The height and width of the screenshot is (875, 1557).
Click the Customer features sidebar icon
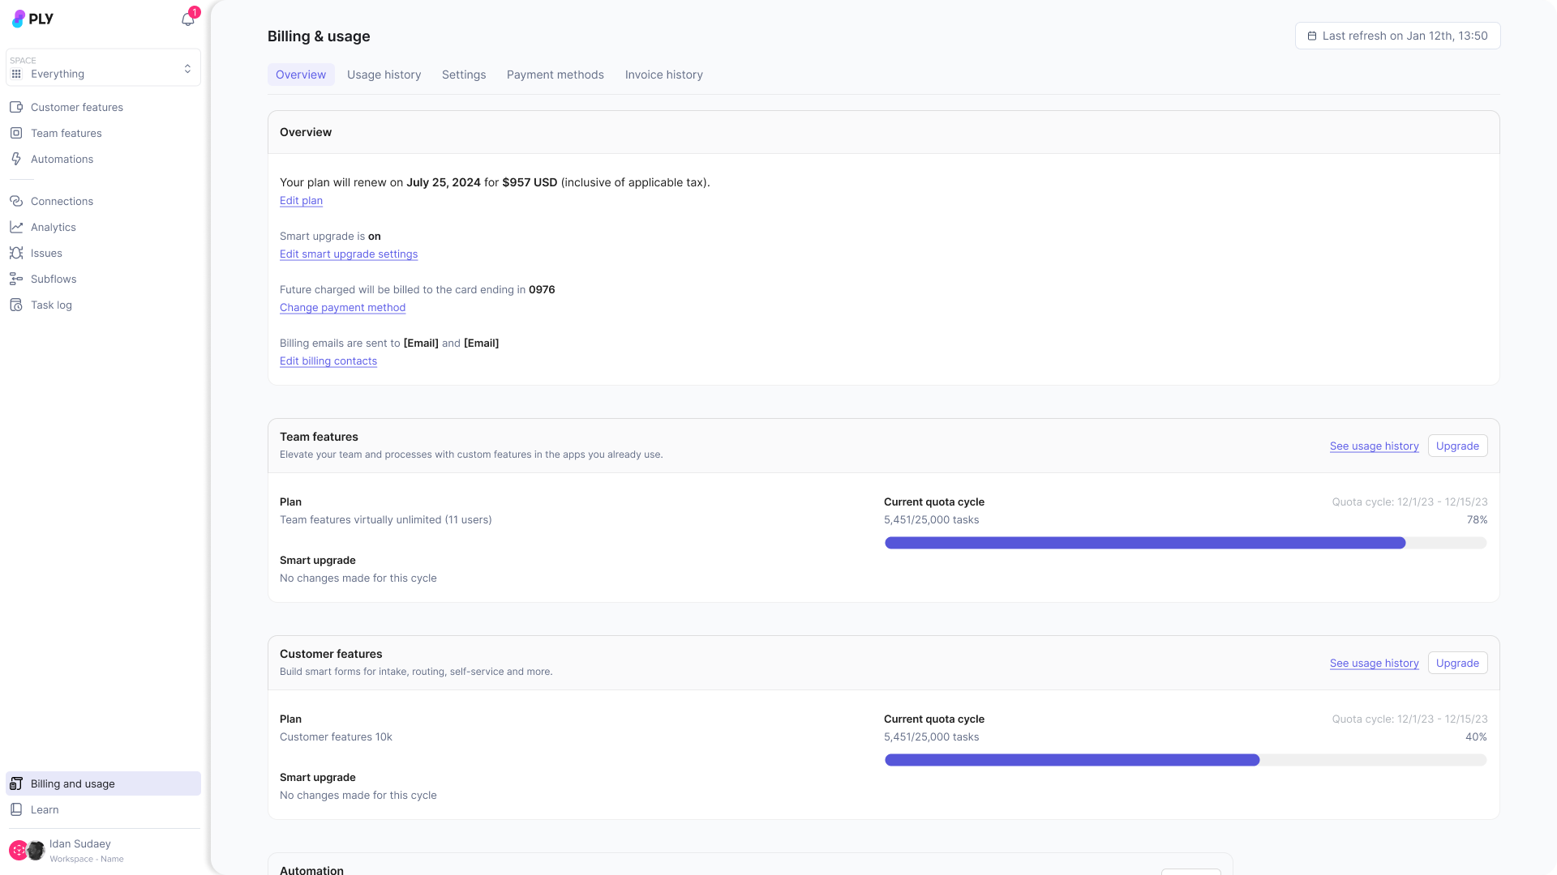coord(16,107)
